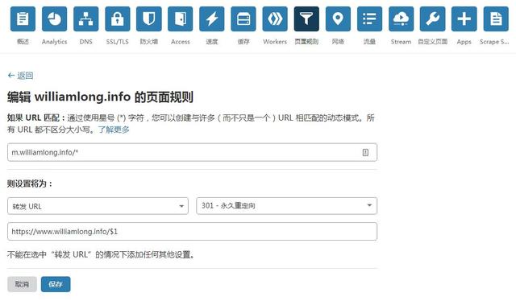Open the Access door icon
Viewport: 516px width, 301px height.
pyautogui.click(x=181, y=19)
